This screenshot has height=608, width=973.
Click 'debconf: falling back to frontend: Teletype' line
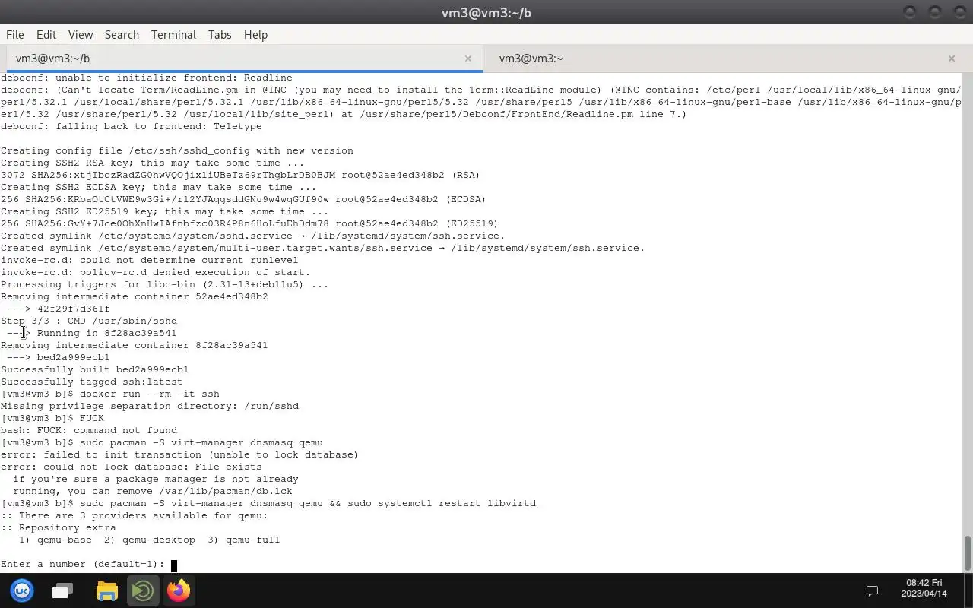point(132,126)
